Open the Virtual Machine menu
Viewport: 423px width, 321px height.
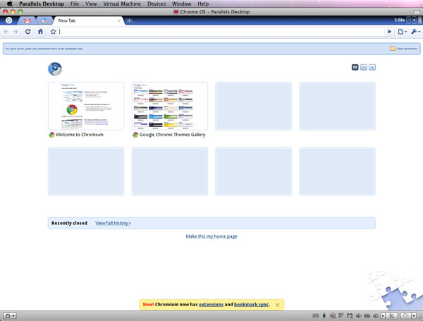(x=122, y=4)
